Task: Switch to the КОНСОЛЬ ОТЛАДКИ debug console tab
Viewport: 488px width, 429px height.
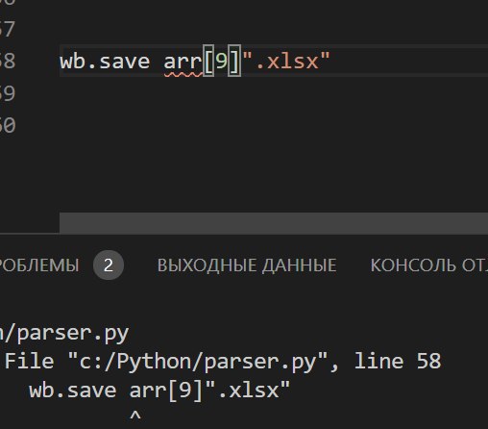Action: [x=429, y=265]
